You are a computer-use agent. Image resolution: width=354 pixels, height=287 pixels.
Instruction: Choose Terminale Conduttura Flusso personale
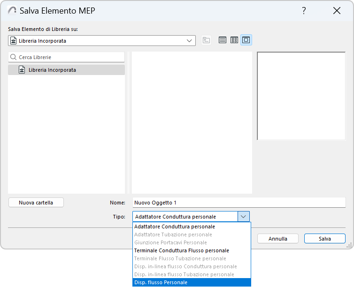192,250
